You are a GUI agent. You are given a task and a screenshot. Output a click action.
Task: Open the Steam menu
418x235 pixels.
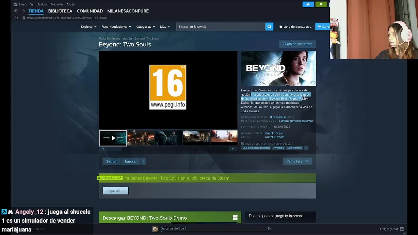(23, 4)
